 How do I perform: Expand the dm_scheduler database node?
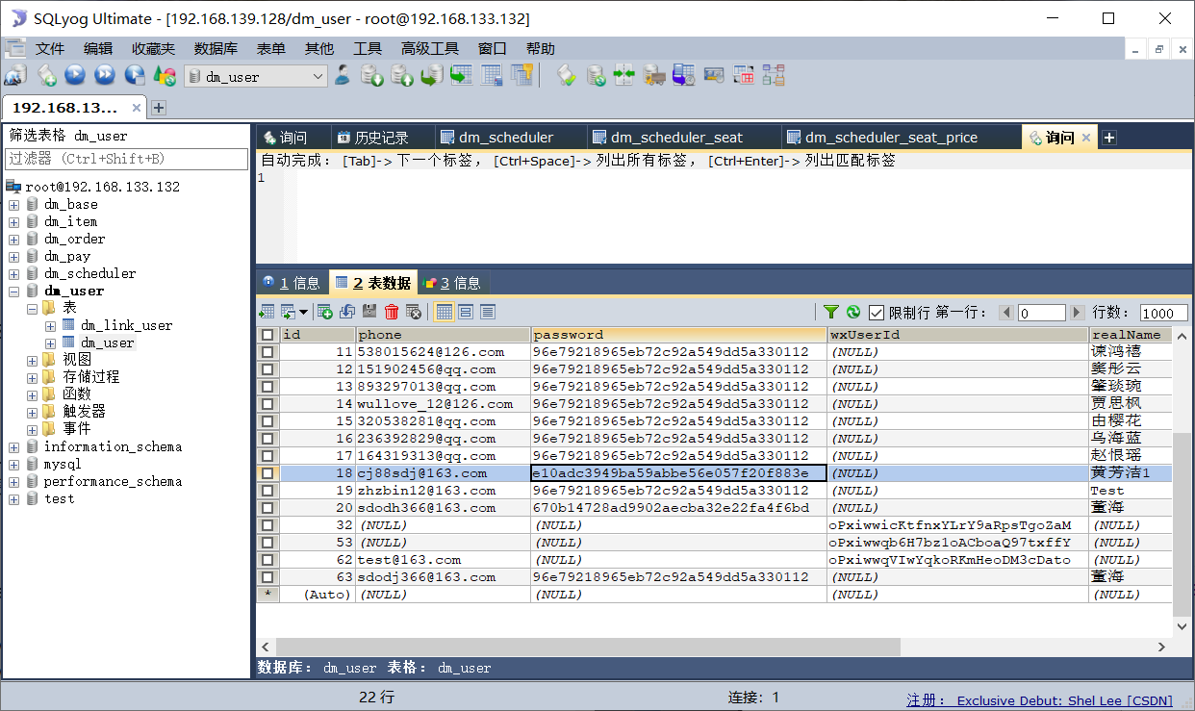click(x=13, y=274)
